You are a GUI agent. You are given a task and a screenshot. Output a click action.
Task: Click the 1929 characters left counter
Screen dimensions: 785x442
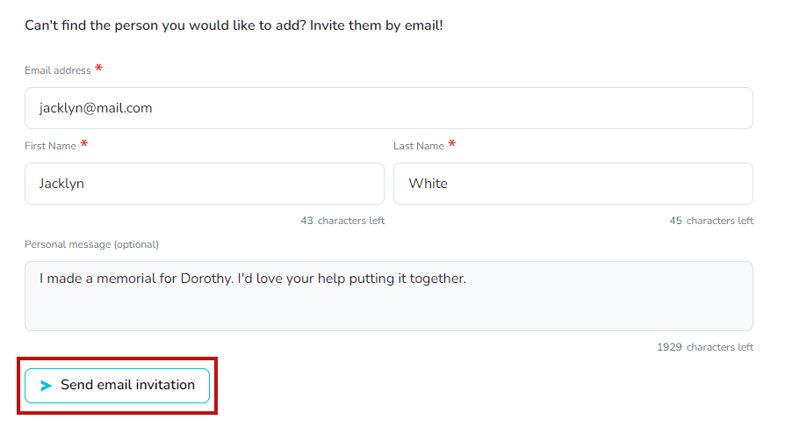point(705,347)
